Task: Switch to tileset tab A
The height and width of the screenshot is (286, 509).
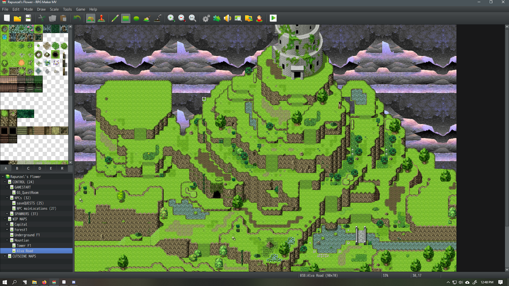Action: tap(6, 168)
